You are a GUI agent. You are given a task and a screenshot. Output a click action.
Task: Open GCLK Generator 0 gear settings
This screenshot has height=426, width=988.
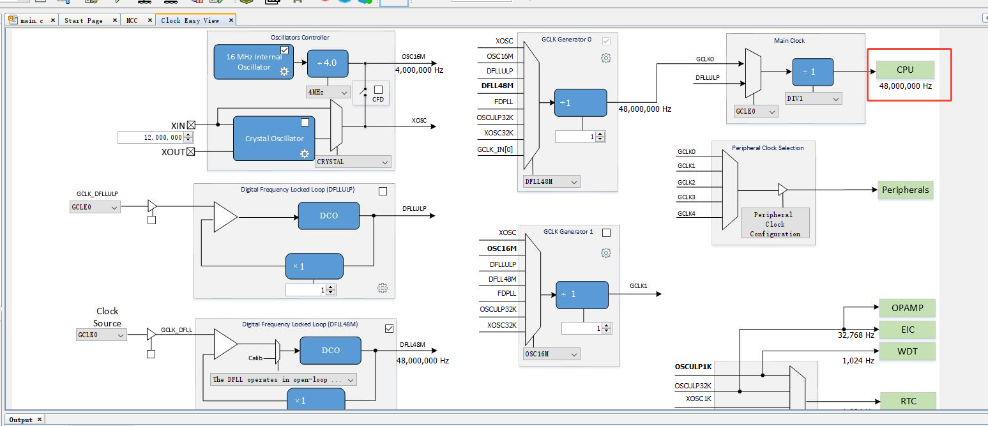click(606, 58)
